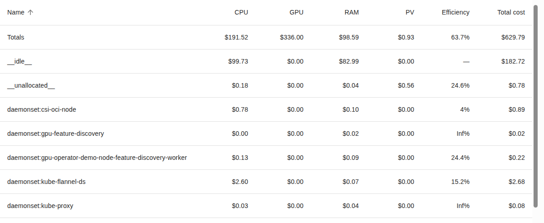
Task: Open daemonset:kube-flannel-ds row
Action: (266, 182)
